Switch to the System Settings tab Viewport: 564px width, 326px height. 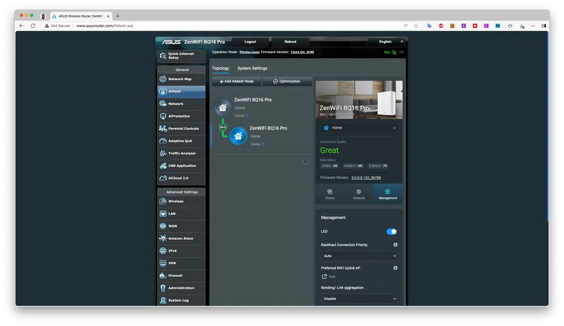(x=252, y=69)
